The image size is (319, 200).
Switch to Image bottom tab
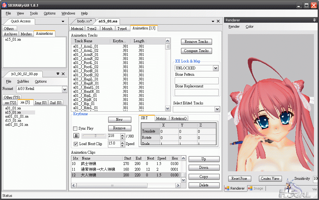click(x=256, y=188)
